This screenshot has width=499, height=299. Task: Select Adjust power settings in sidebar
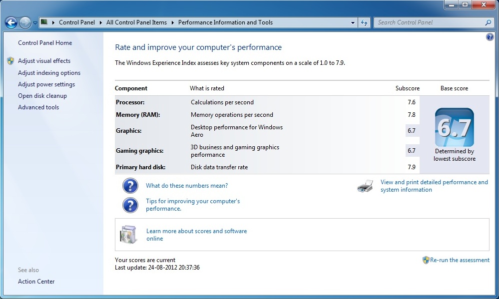pos(46,84)
